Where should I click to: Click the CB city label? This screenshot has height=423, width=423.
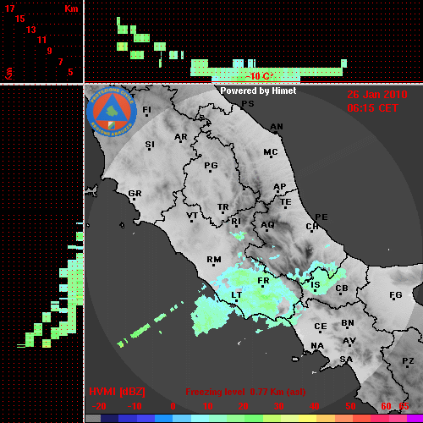point(342,288)
